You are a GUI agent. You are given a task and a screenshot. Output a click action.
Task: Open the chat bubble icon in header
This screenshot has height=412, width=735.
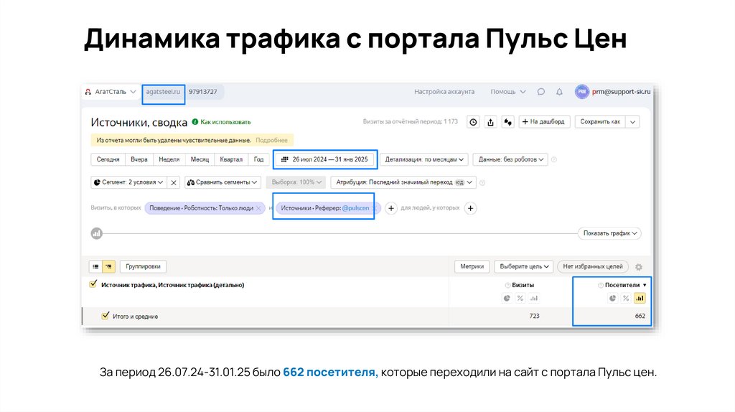541,92
